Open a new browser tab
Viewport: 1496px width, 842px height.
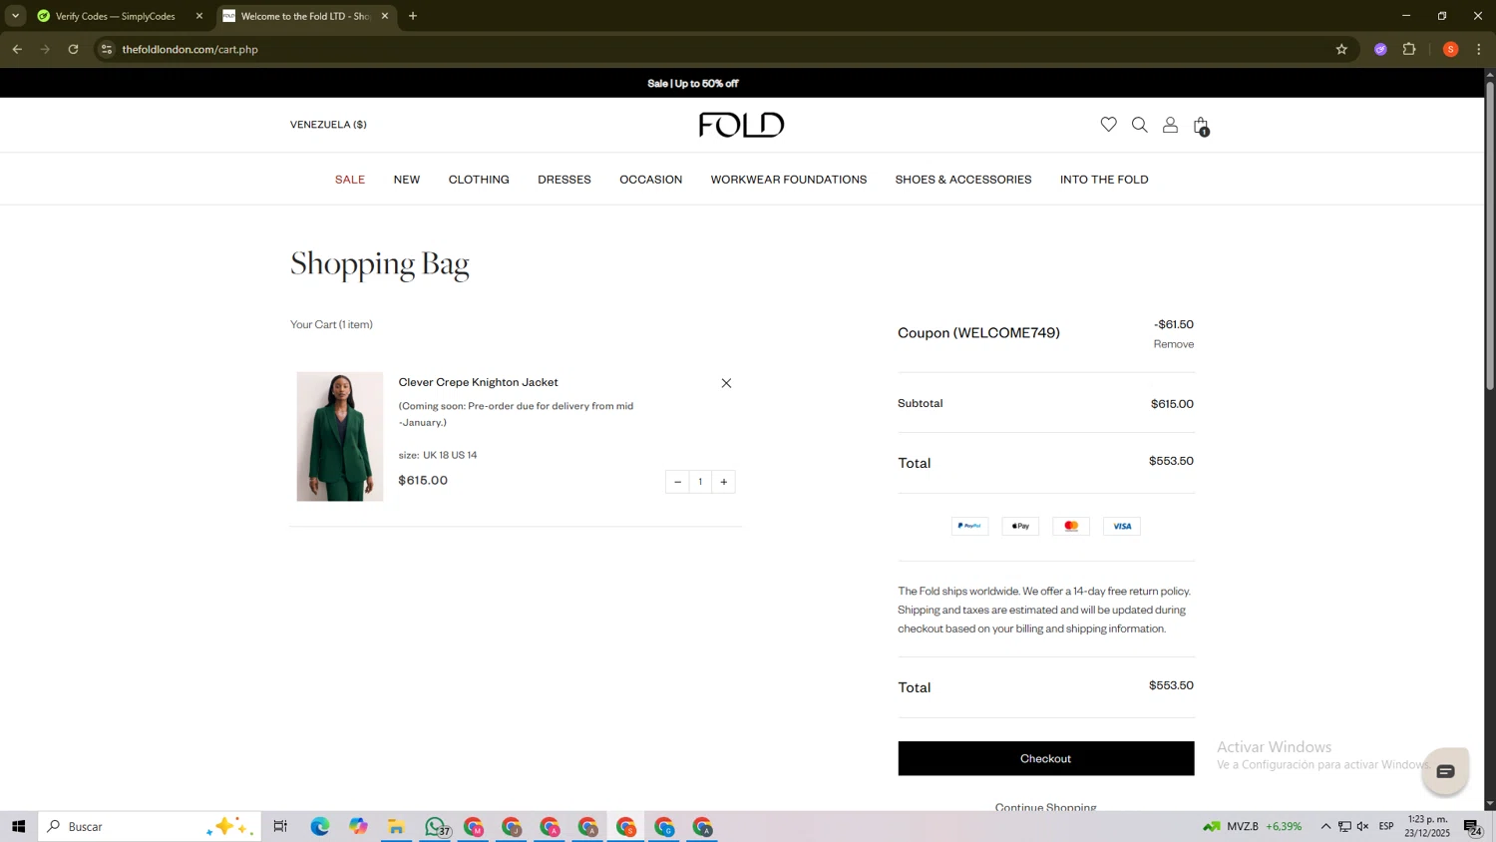(x=413, y=16)
